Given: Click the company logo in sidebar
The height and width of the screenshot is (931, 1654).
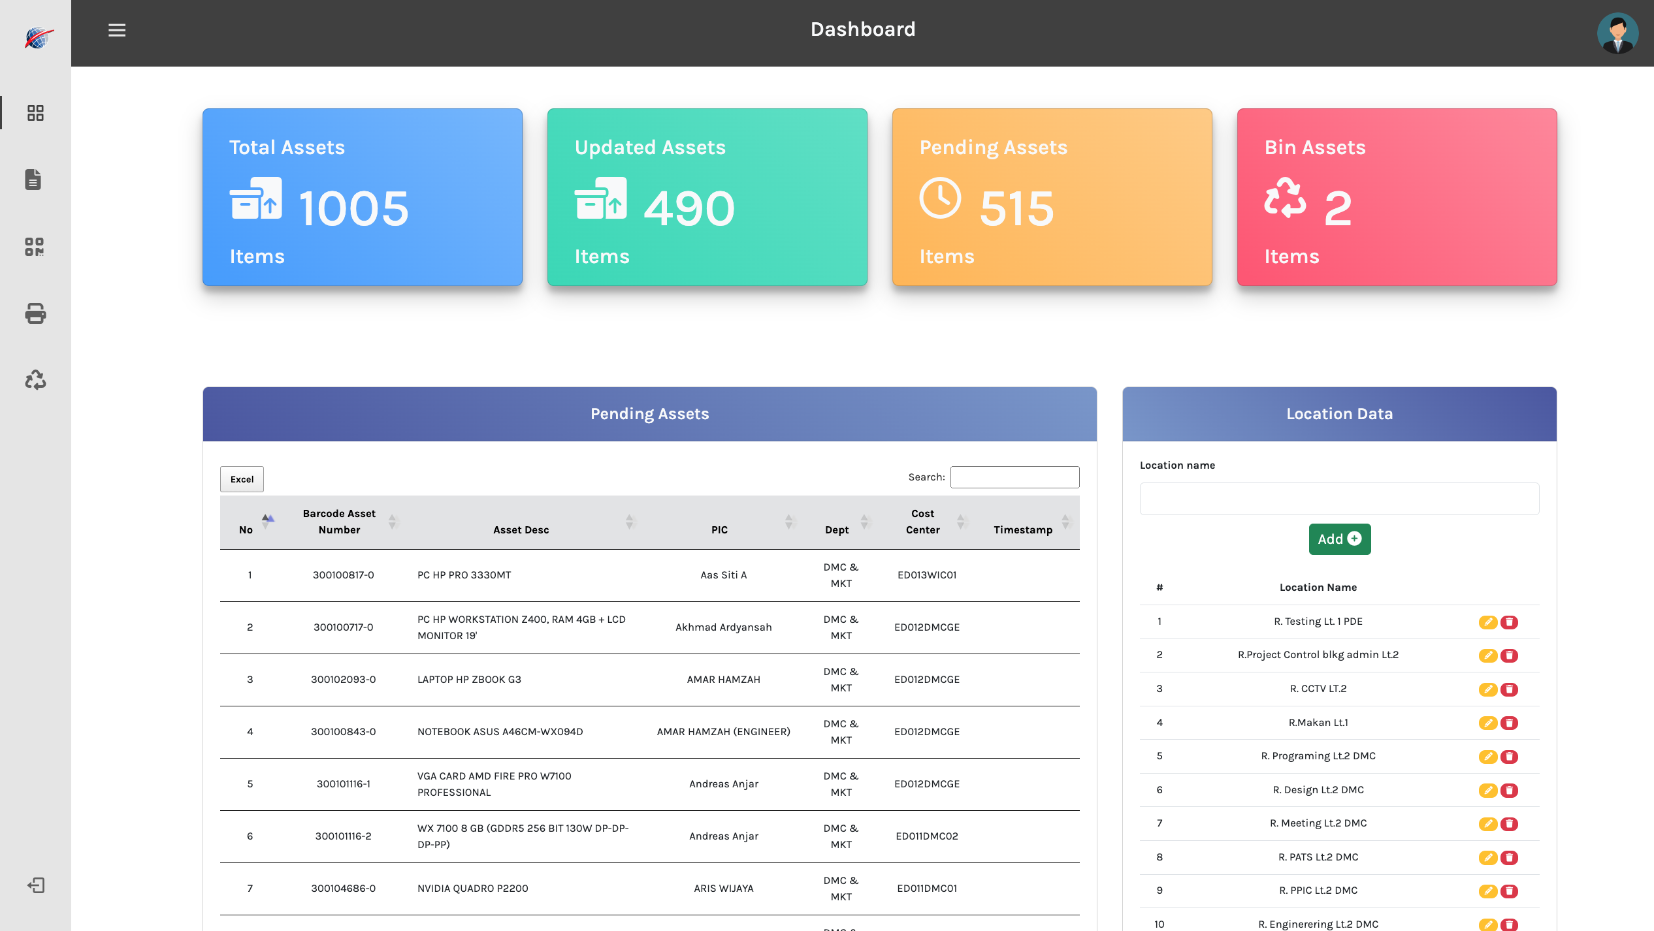Looking at the screenshot, I should click(39, 38).
